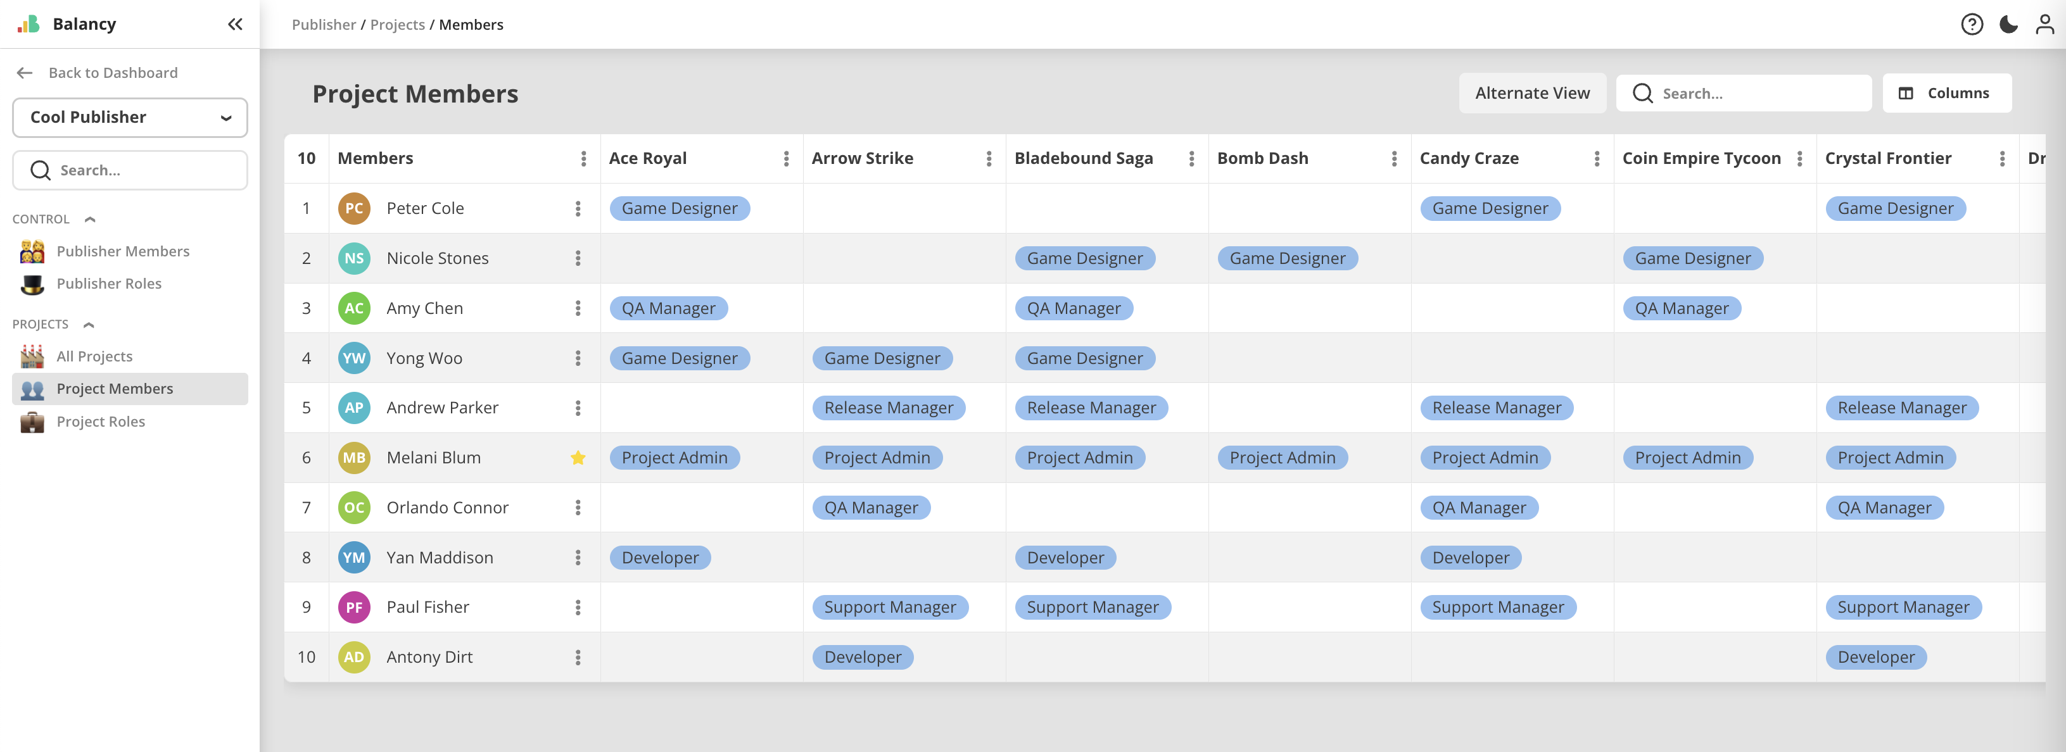Collapse the CONTROL section
2066x752 pixels.
[x=90, y=219]
